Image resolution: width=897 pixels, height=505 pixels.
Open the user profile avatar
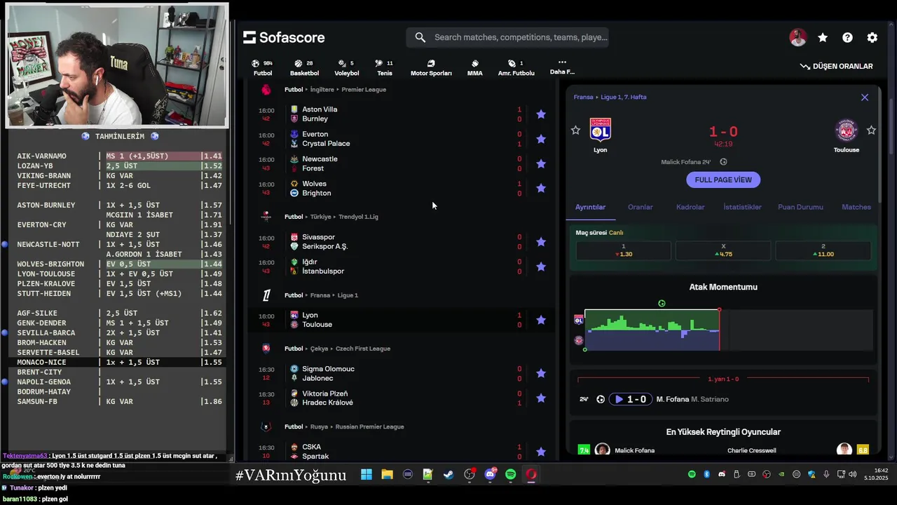tap(797, 38)
